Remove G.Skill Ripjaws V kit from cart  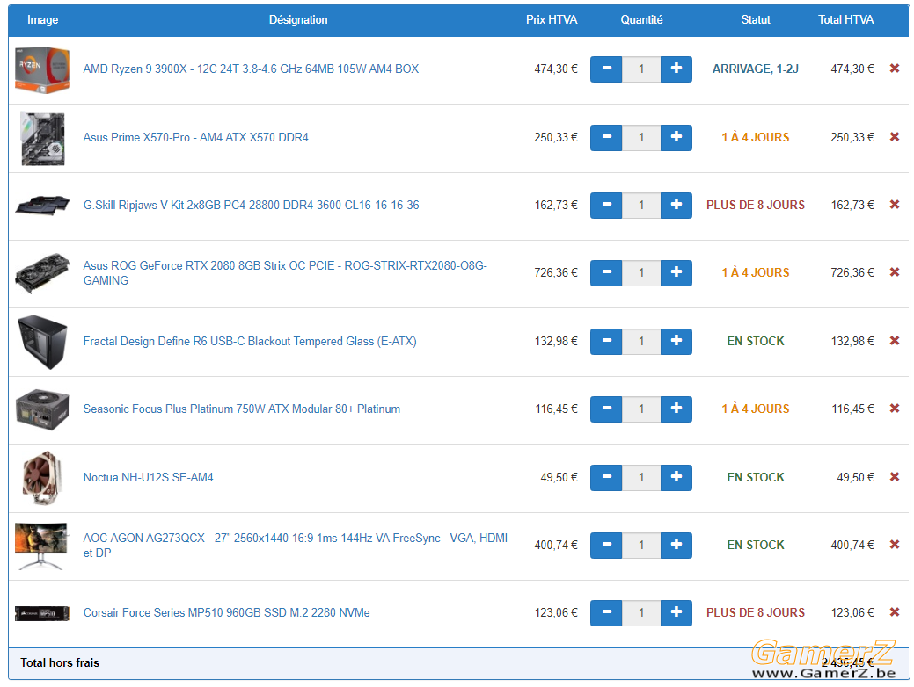coord(894,205)
